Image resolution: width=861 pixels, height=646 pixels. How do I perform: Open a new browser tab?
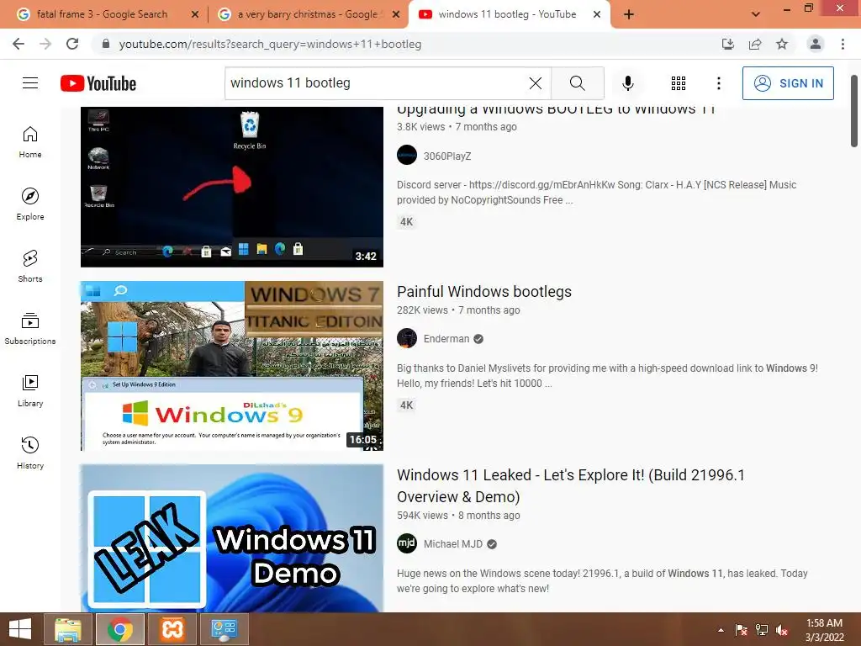[x=629, y=15]
